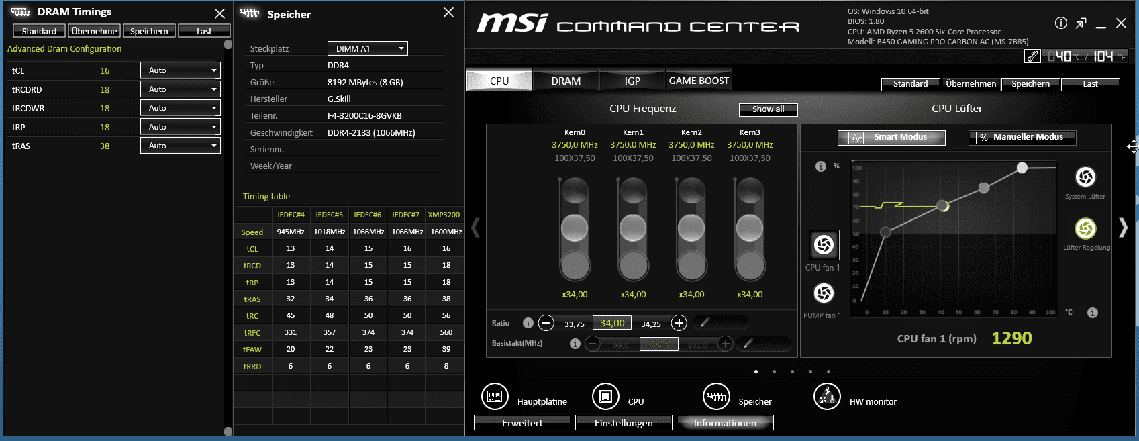The width and height of the screenshot is (1139, 441).
Task: Switch to the GAME BOOST tab
Action: coord(699,81)
